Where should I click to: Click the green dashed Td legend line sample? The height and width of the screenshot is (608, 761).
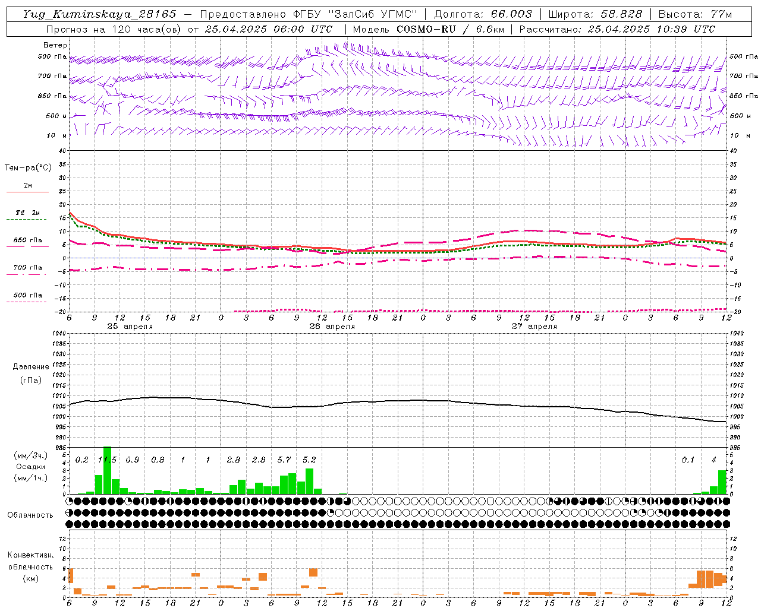coord(26,220)
